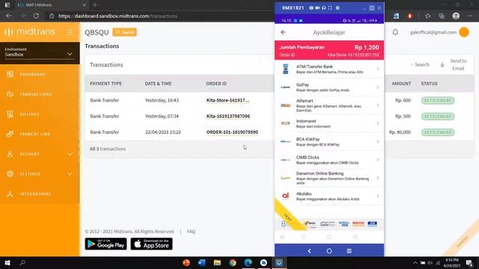Select CIMB Clicks payment method

point(329,160)
